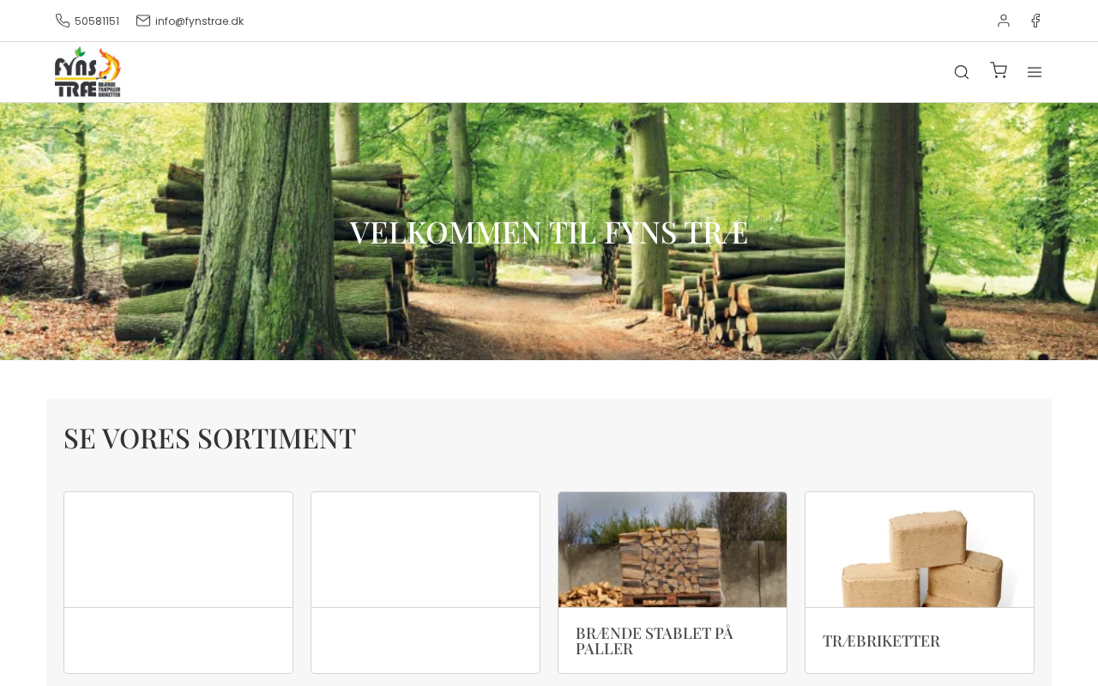The image size is (1098, 686).
Task: Open the user account icon
Action: click(1004, 21)
